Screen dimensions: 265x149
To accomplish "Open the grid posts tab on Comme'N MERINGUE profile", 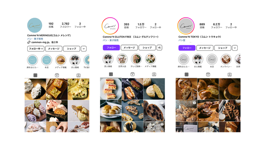I will click(x=35, y=75).
